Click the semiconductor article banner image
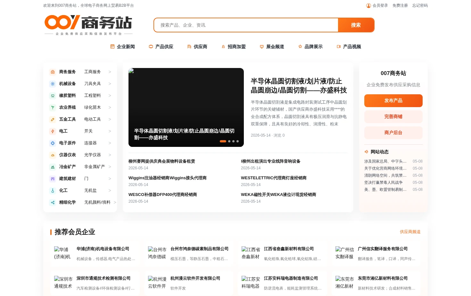 point(186,107)
